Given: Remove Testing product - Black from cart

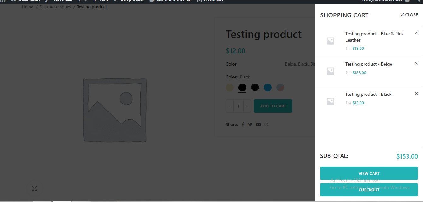Looking at the screenshot, I should pyautogui.click(x=416, y=94).
